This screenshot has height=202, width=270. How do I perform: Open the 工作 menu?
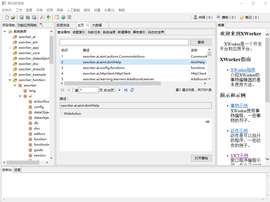click(x=19, y=10)
